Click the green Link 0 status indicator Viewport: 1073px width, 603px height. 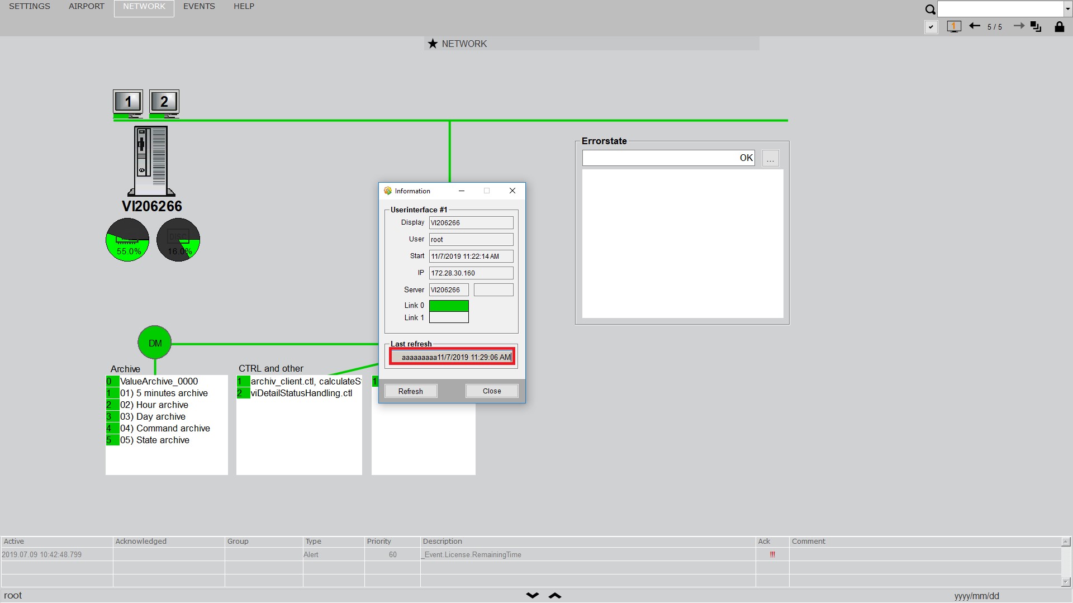[x=449, y=306]
